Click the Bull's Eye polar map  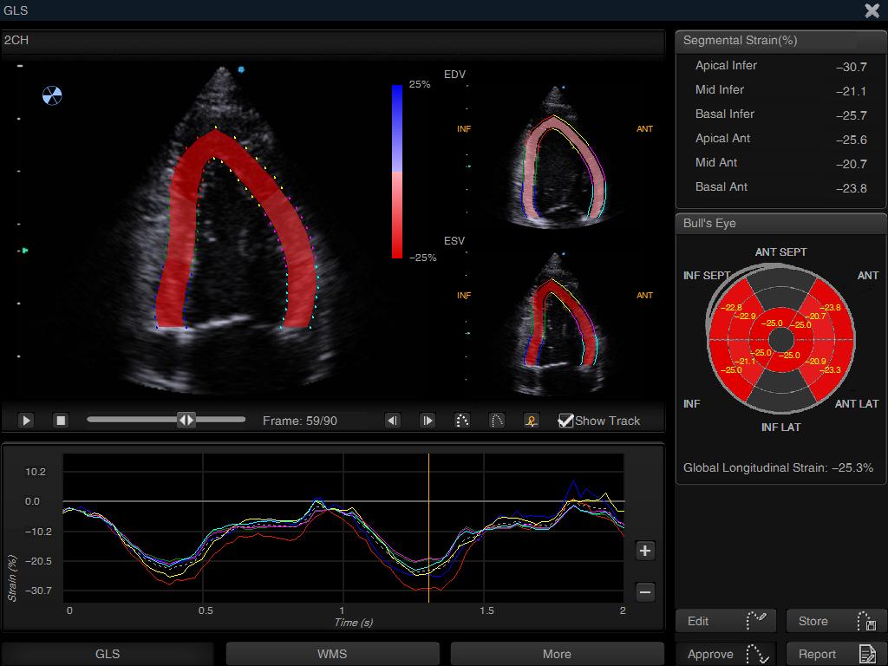pyautogui.click(x=780, y=339)
